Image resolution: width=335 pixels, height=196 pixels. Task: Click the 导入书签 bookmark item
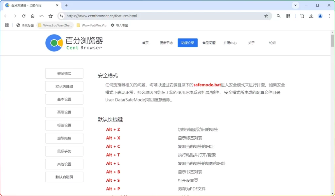coord(119,25)
